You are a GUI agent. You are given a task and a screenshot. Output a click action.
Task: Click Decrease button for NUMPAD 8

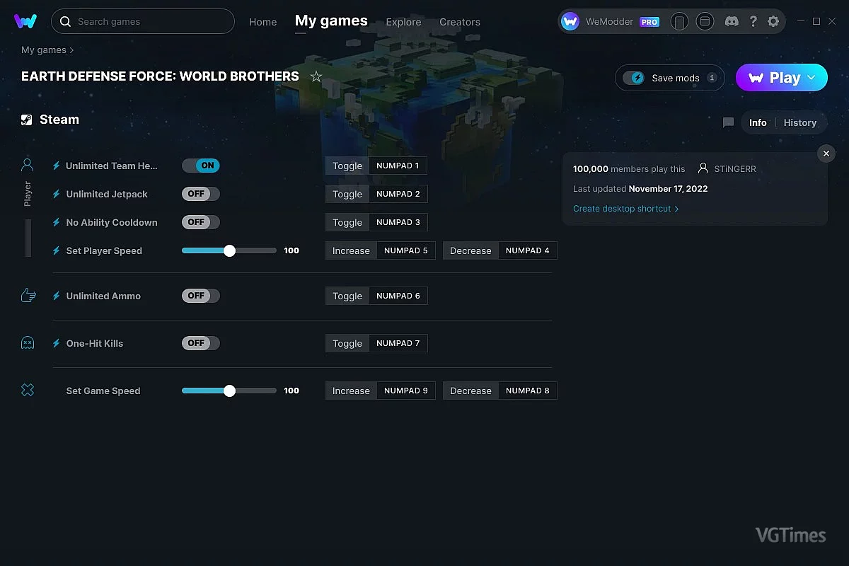(470, 391)
